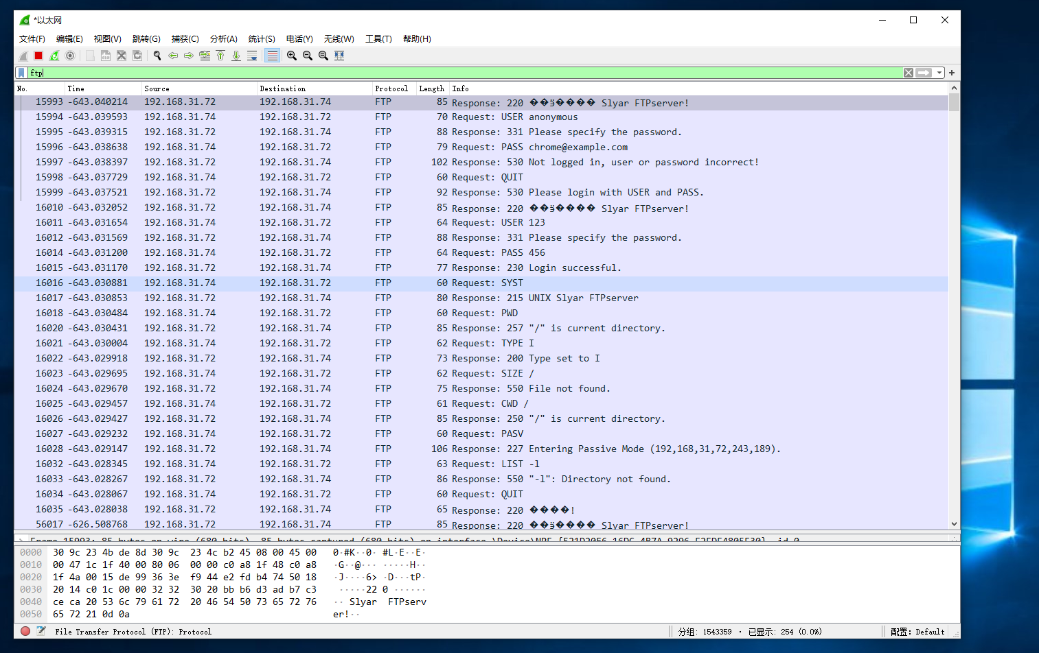
Task: Open the 捕获(C) menu
Action: [185, 39]
